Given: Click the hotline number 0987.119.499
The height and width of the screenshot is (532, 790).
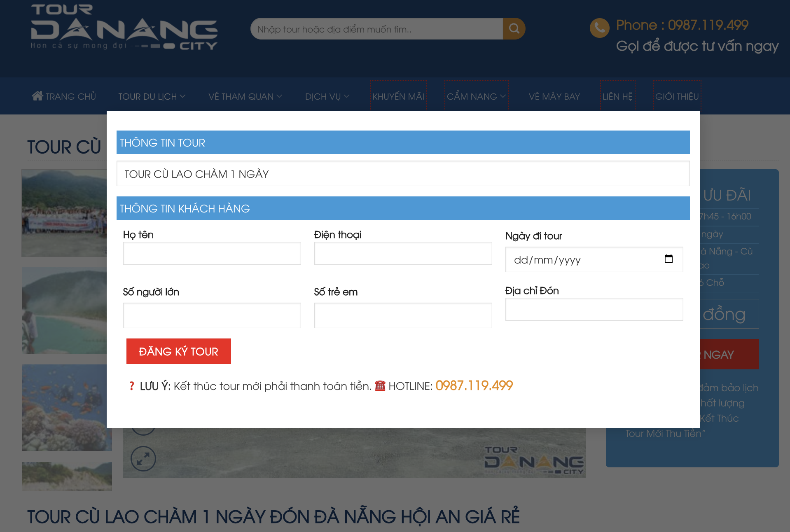Looking at the screenshot, I should point(474,386).
